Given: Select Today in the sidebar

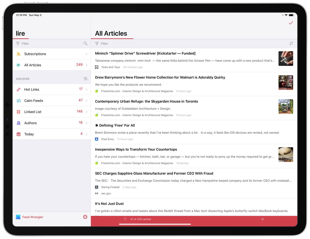Looking at the screenshot, I should (x=52, y=134).
